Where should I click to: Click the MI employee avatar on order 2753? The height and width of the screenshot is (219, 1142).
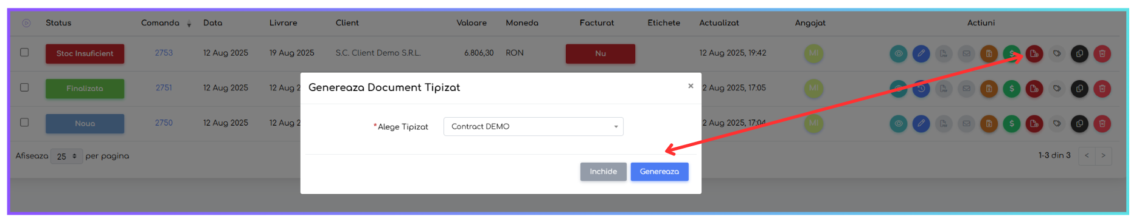pos(813,54)
